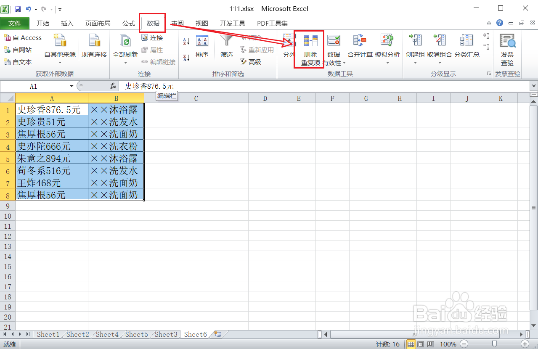Open the Sort (排序) dialog

click(202, 46)
